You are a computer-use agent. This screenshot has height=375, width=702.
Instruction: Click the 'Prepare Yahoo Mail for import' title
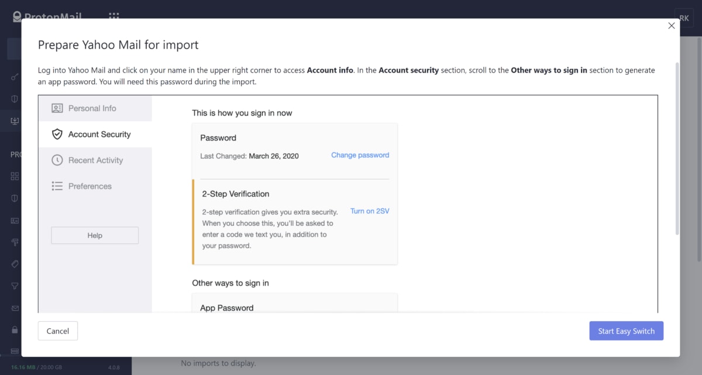pyautogui.click(x=118, y=44)
